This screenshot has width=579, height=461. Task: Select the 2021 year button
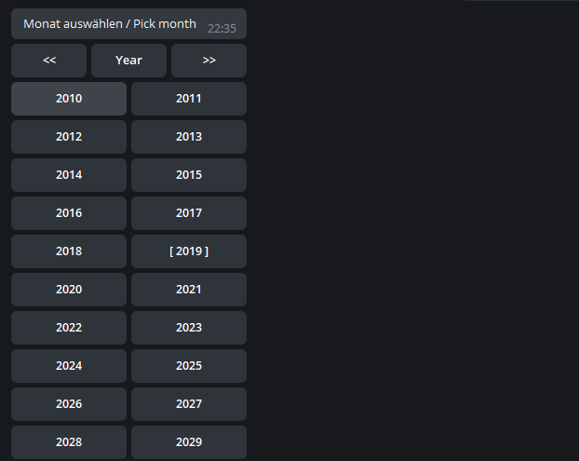(x=189, y=290)
